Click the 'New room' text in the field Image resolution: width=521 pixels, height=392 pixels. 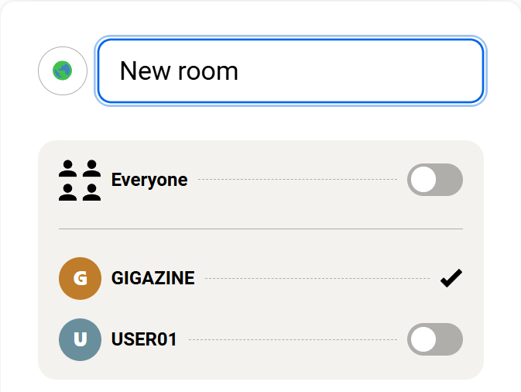pyautogui.click(x=179, y=71)
